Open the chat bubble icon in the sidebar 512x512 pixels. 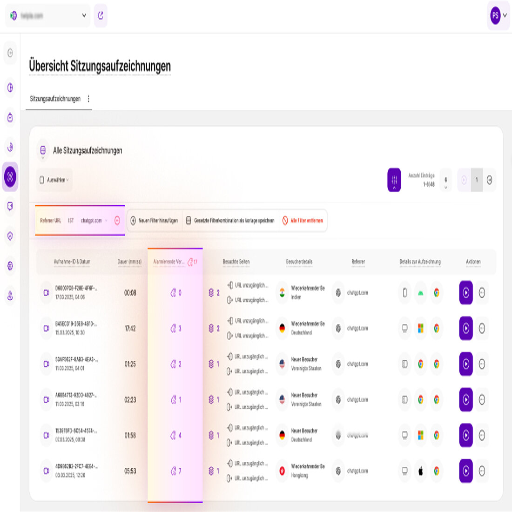[10, 205]
